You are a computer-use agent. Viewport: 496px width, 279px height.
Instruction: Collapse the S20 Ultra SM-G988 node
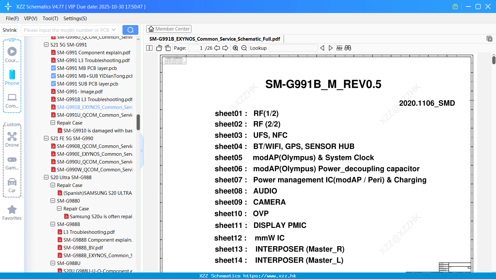tap(46, 177)
